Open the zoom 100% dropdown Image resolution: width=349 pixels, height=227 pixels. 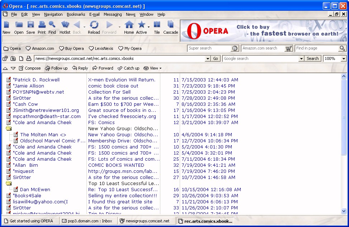click(x=344, y=58)
